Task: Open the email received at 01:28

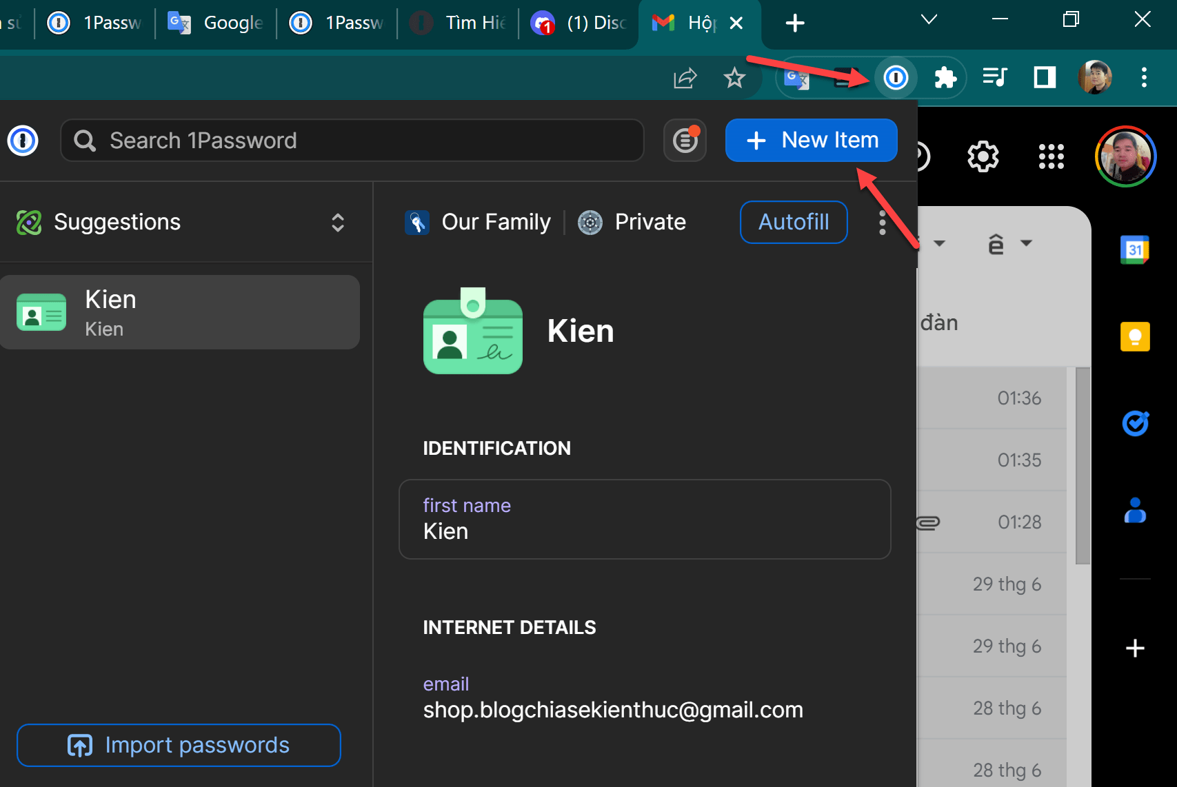Action: [993, 522]
